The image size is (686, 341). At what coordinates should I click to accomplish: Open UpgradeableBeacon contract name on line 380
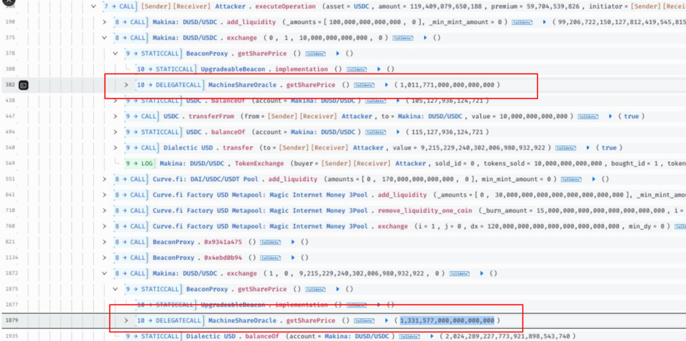click(232, 70)
